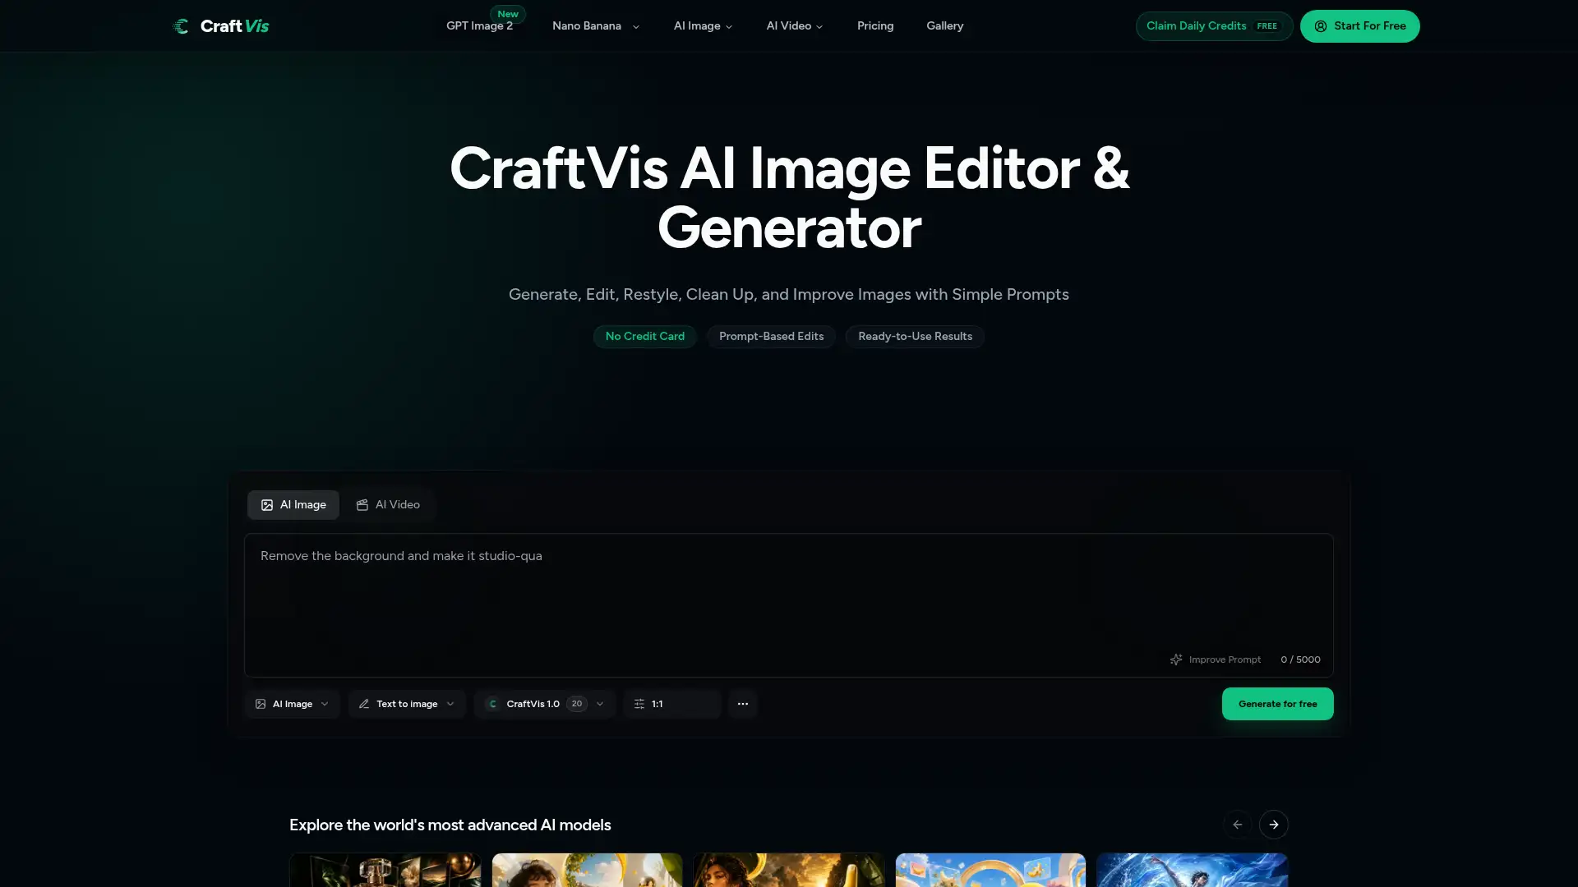Click the user icon in Start For Free
Screen dimensions: 1578x887
1320,26
